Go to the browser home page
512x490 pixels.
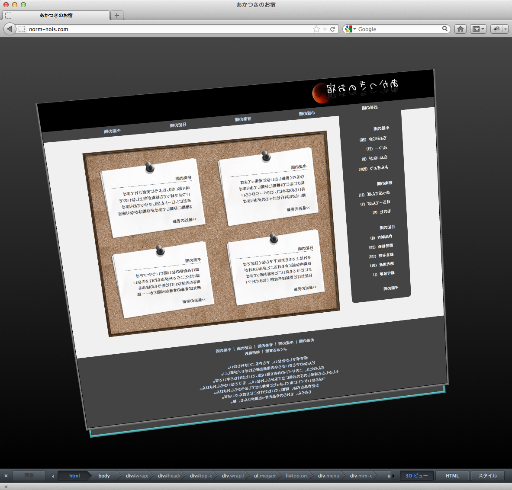tap(460, 29)
